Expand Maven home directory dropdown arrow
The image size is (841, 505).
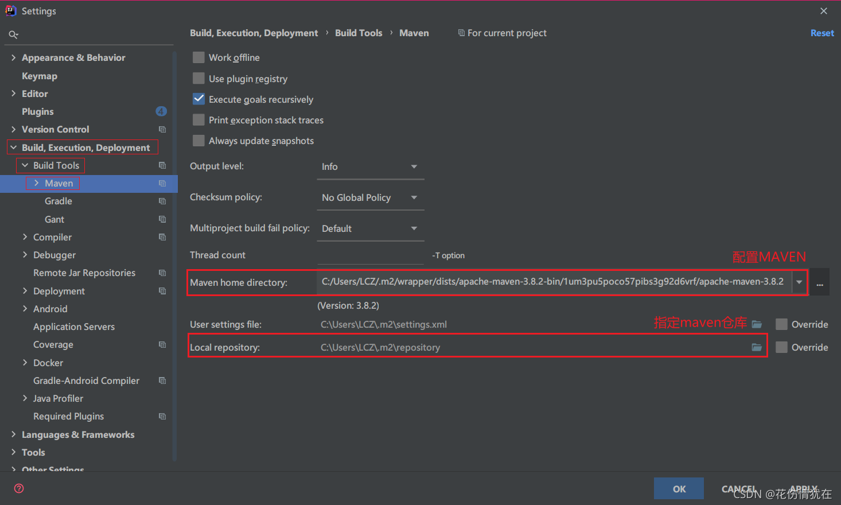click(799, 282)
